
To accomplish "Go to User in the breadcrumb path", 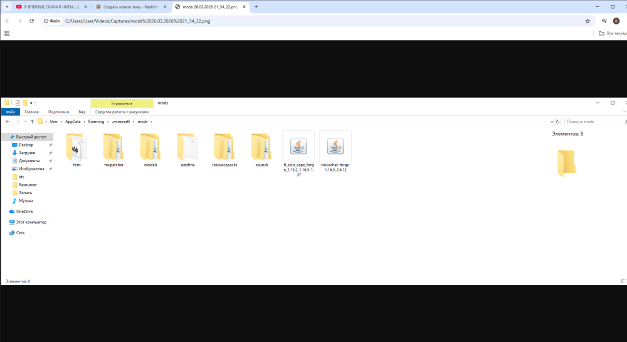I will coord(53,122).
